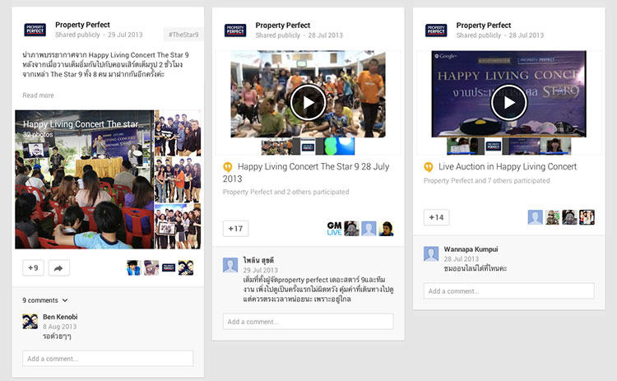Viewport: 617px width, 381px height.
Task: Open the default blue avatar on the Live Auction post
Action: pos(536,217)
